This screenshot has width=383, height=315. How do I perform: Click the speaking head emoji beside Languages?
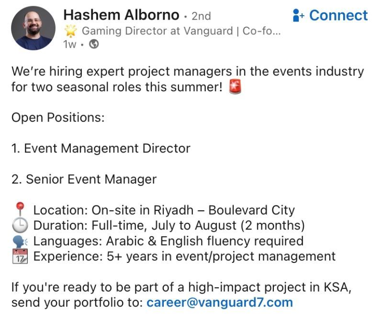click(x=20, y=241)
